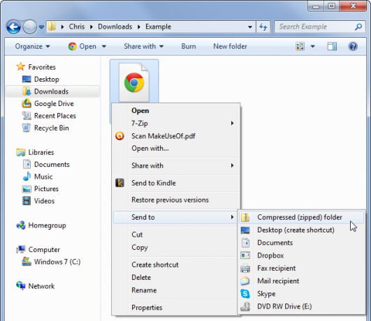Click the Chrome Open toolbar button
The height and width of the screenshot is (321, 371).
82,46
